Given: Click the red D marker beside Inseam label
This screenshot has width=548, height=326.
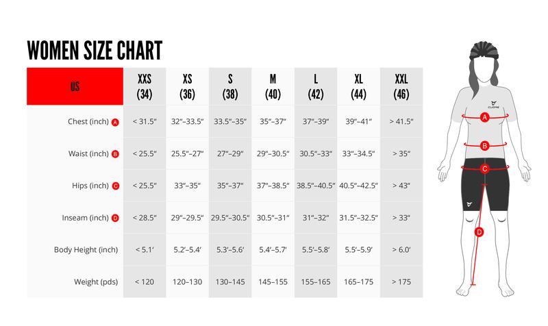Looking at the screenshot, I should (x=115, y=218).
